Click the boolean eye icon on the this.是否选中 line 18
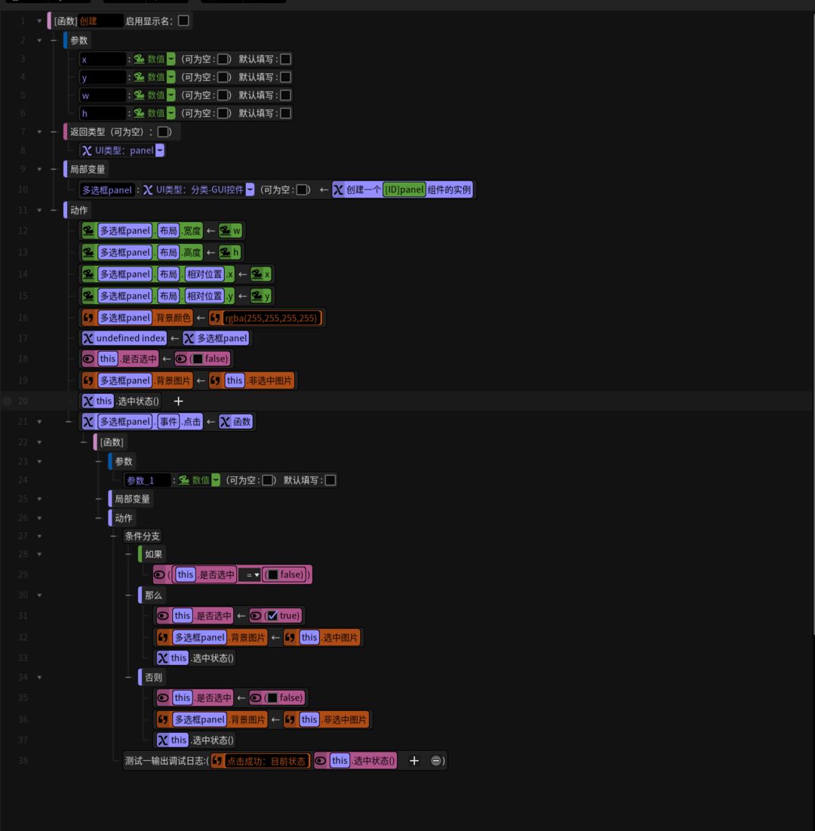Viewport: 815px width, 831px height. click(88, 359)
